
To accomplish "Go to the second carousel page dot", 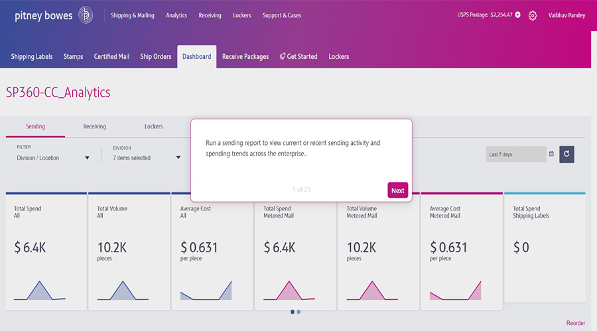I will point(298,312).
